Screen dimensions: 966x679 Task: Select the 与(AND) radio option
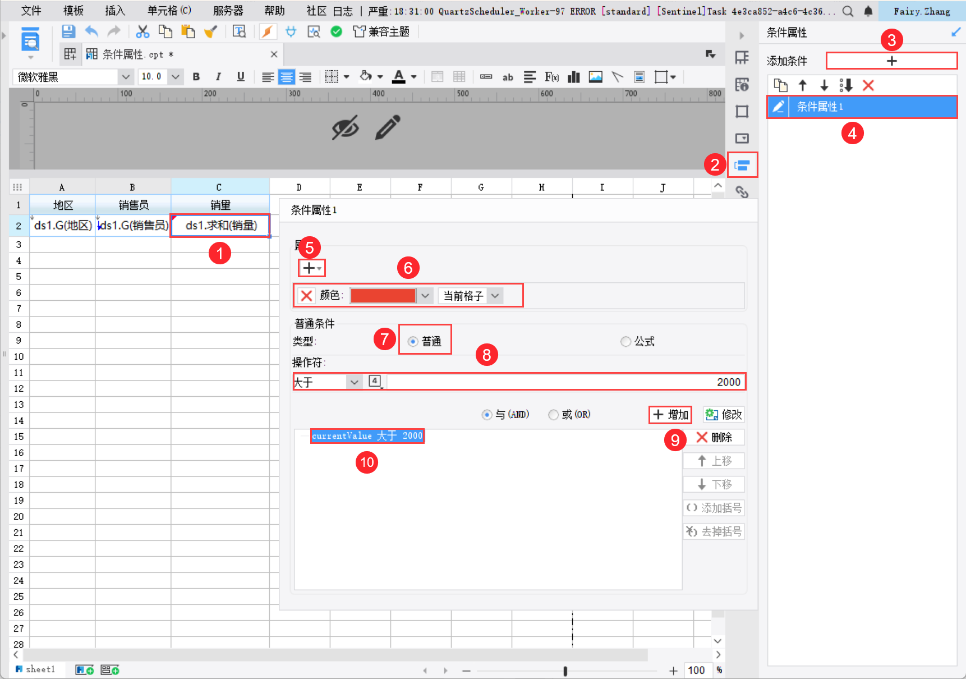[x=486, y=415]
